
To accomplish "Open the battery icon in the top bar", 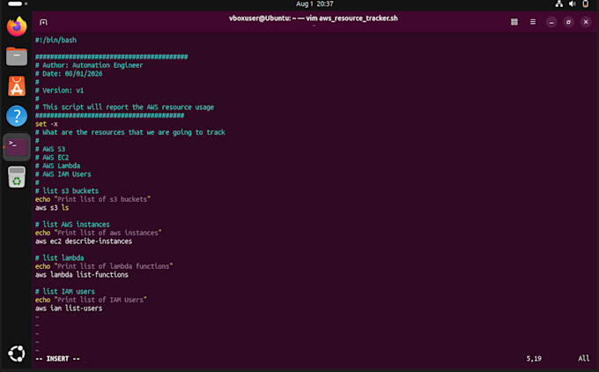I will tap(585, 4).
